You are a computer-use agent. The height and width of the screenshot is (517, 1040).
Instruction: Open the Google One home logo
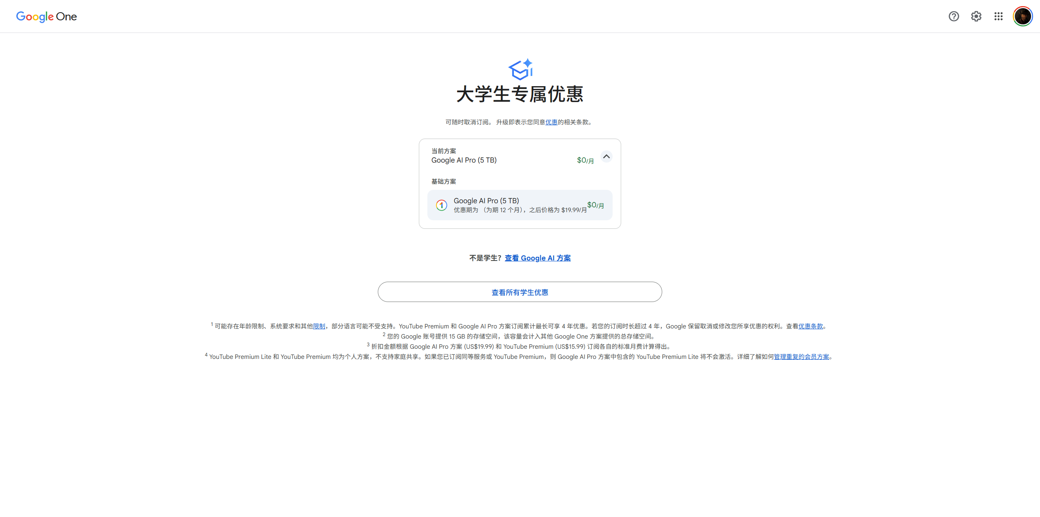pyautogui.click(x=46, y=17)
